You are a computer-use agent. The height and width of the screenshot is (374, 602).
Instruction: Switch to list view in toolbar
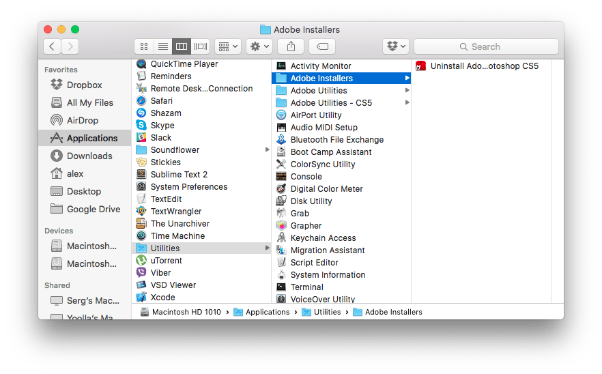[x=162, y=46]
